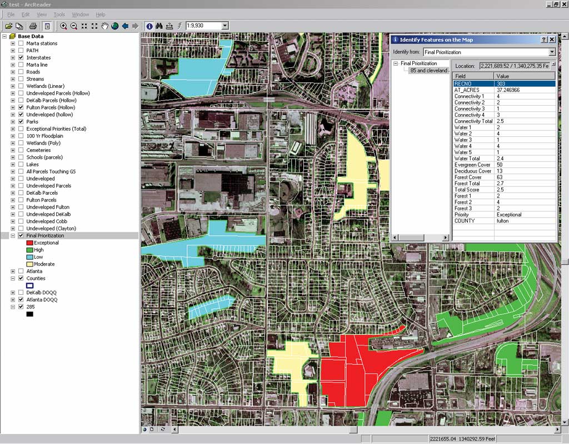Screen dimensions: 569x444
Task: Click the Value column header
Action: pos(525,76)
